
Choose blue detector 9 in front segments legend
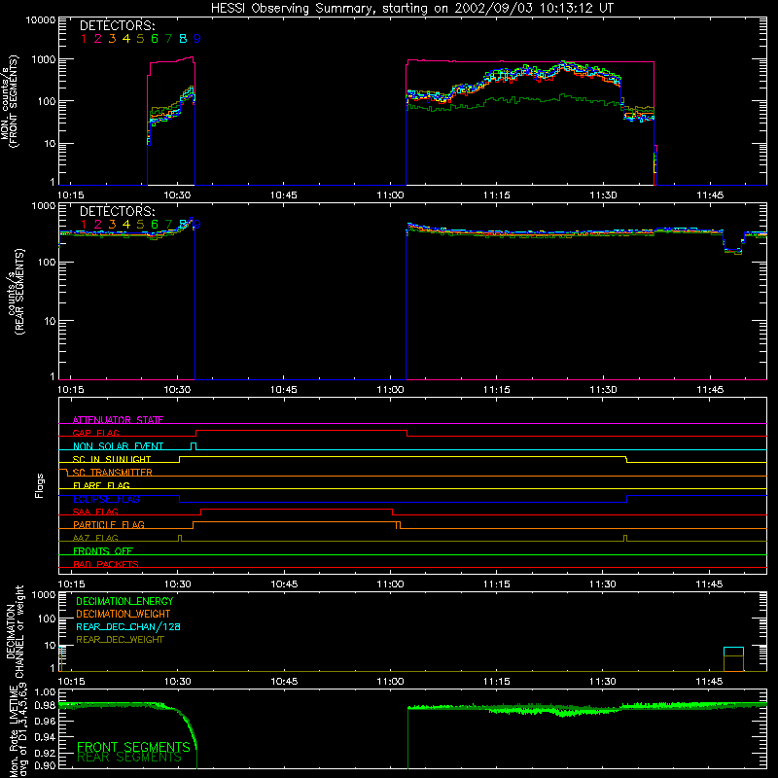pos(197,39)
